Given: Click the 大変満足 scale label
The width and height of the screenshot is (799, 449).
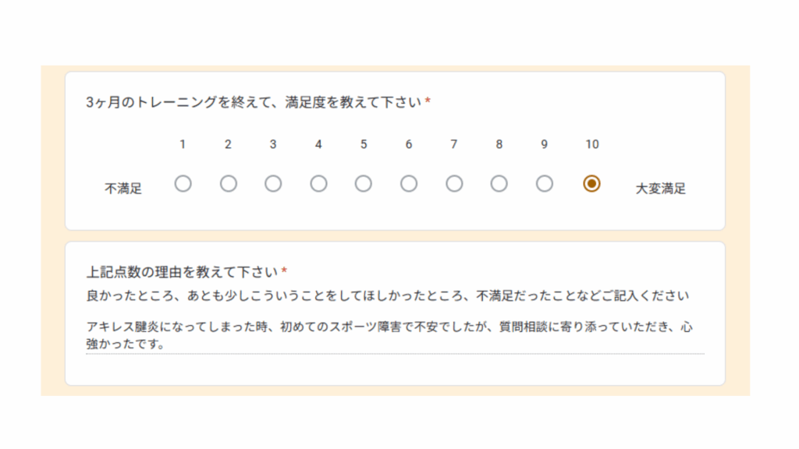Looking at the screenshot, I should (661, 188).
